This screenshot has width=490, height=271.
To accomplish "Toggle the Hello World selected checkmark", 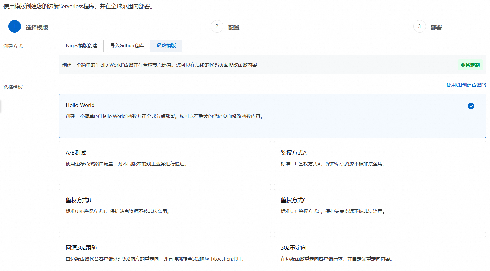I will (471, 106).
